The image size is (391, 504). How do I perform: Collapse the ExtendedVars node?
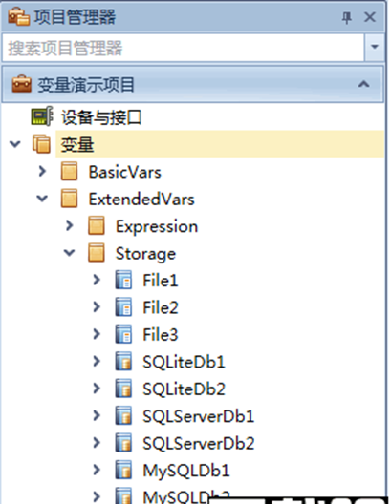point(42,199)
